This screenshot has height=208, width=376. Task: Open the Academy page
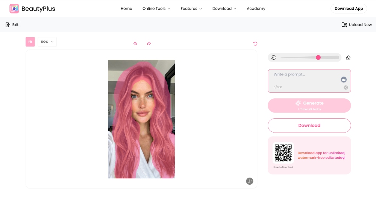[x=256, y=9]
